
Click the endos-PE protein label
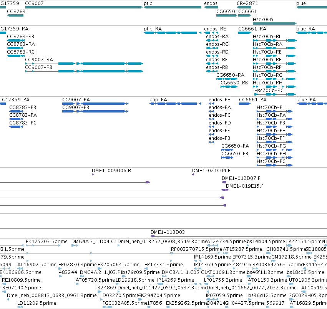click(219, 100)
